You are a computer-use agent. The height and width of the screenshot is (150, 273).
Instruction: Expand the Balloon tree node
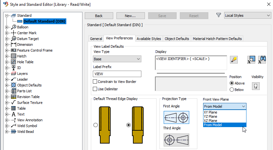point(6,27)
